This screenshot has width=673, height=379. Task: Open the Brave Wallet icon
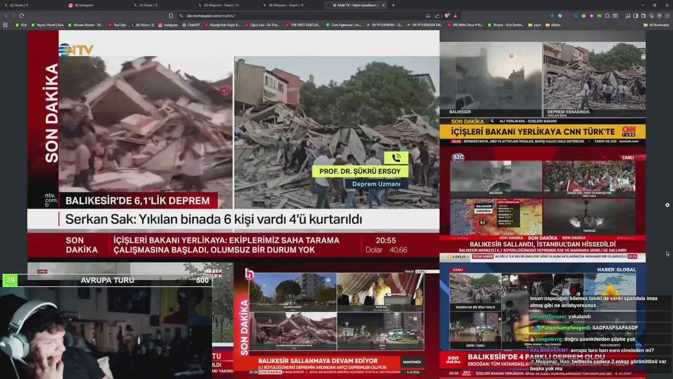coord(644,16)
